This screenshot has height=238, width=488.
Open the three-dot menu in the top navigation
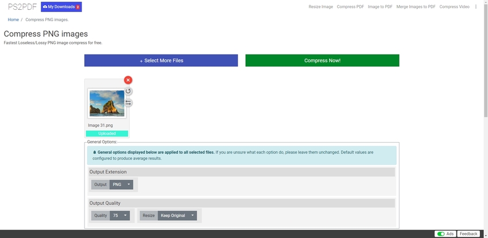click(x=476, y=7)
